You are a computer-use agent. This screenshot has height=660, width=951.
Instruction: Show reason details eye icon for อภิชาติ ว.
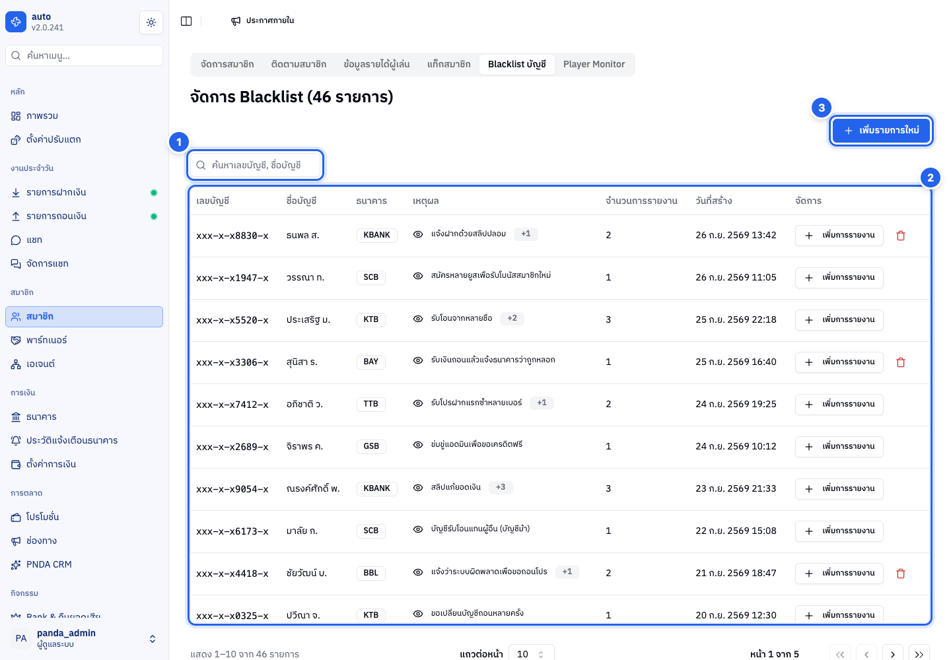click(418, 403)
